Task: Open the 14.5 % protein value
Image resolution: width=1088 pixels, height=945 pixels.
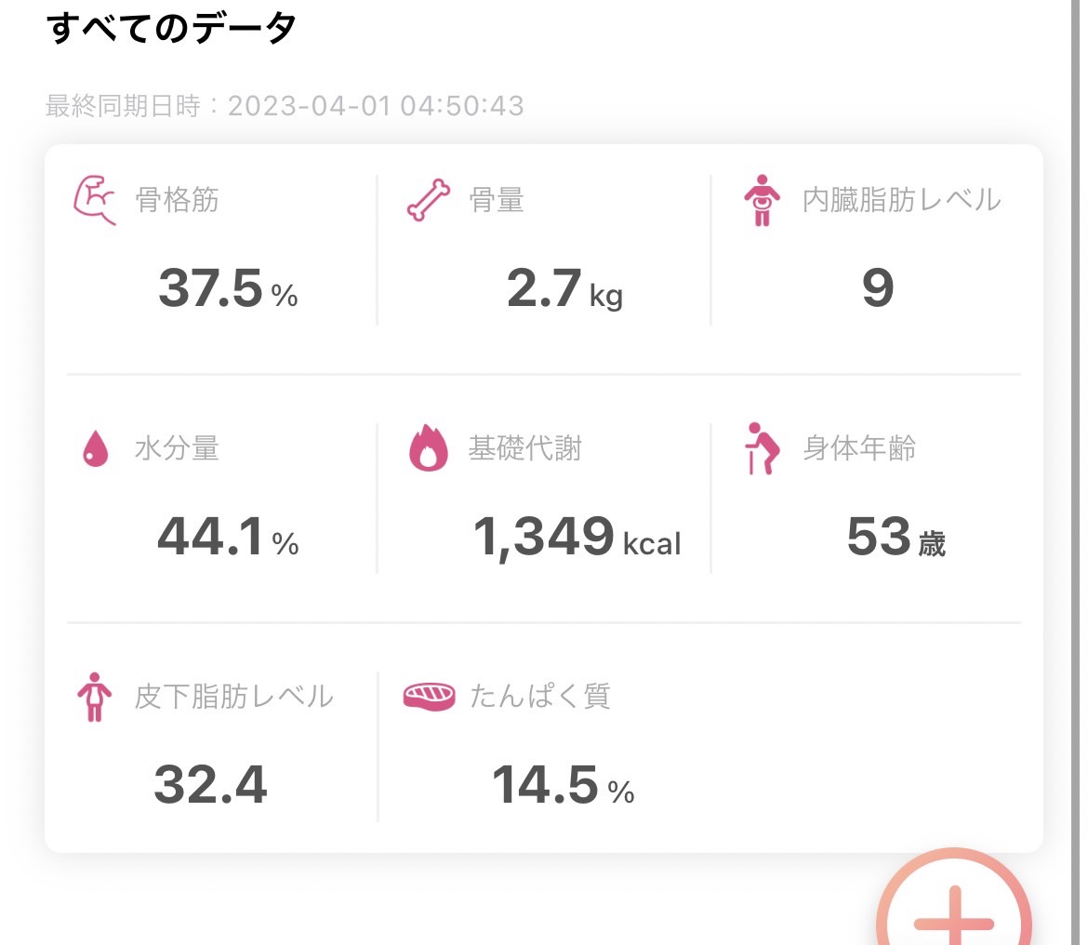Action: [x=563, y=785]
